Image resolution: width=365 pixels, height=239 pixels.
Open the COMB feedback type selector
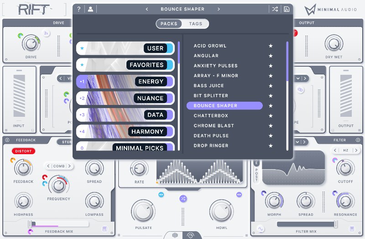point(59,166)
